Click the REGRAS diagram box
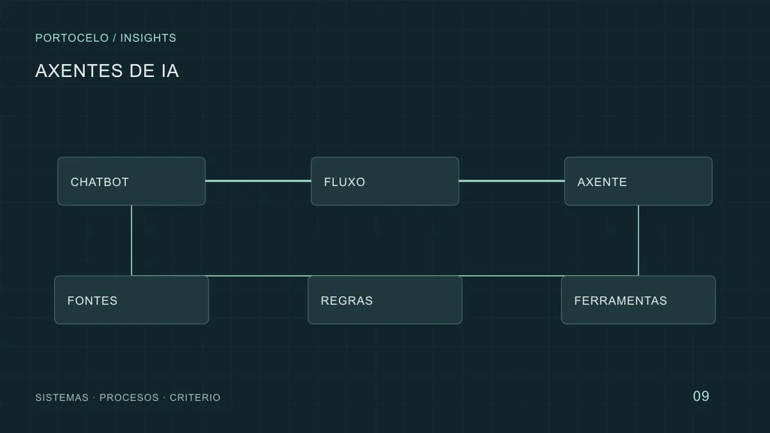The width and height of the screenshot is (770, 433). click(x=385, y=300)
